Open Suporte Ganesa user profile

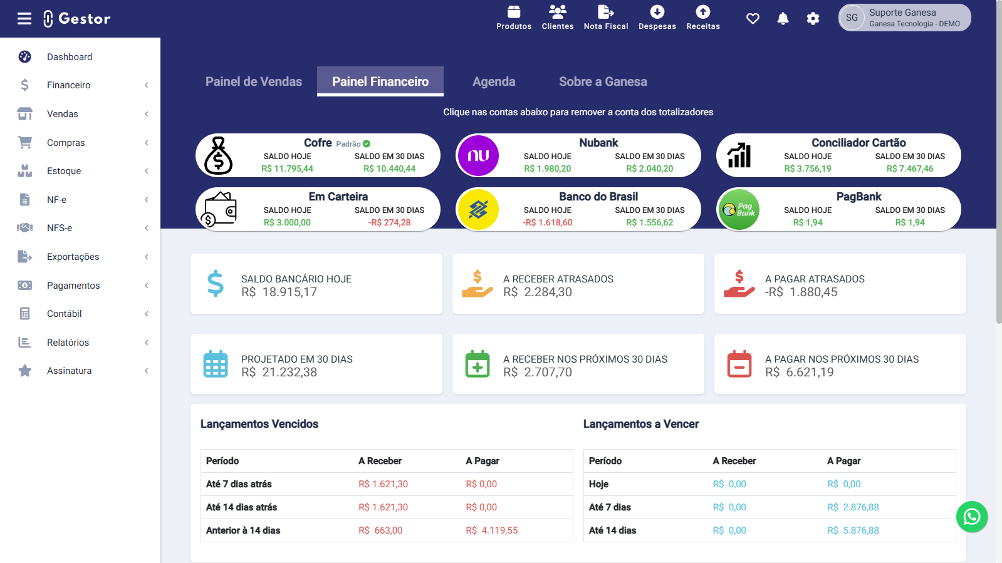905,18
